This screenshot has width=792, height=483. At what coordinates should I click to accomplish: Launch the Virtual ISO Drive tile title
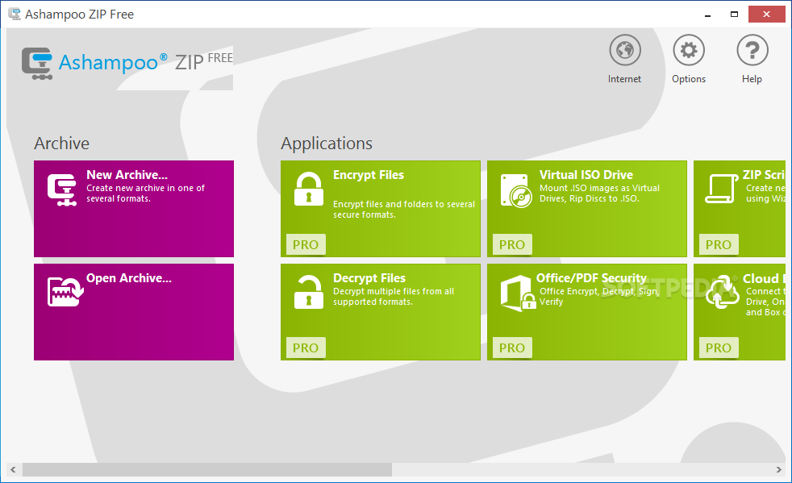[x=586, y=175]
